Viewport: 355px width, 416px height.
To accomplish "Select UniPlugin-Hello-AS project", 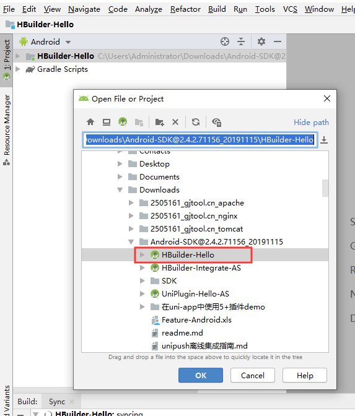I will click(205, 293).
